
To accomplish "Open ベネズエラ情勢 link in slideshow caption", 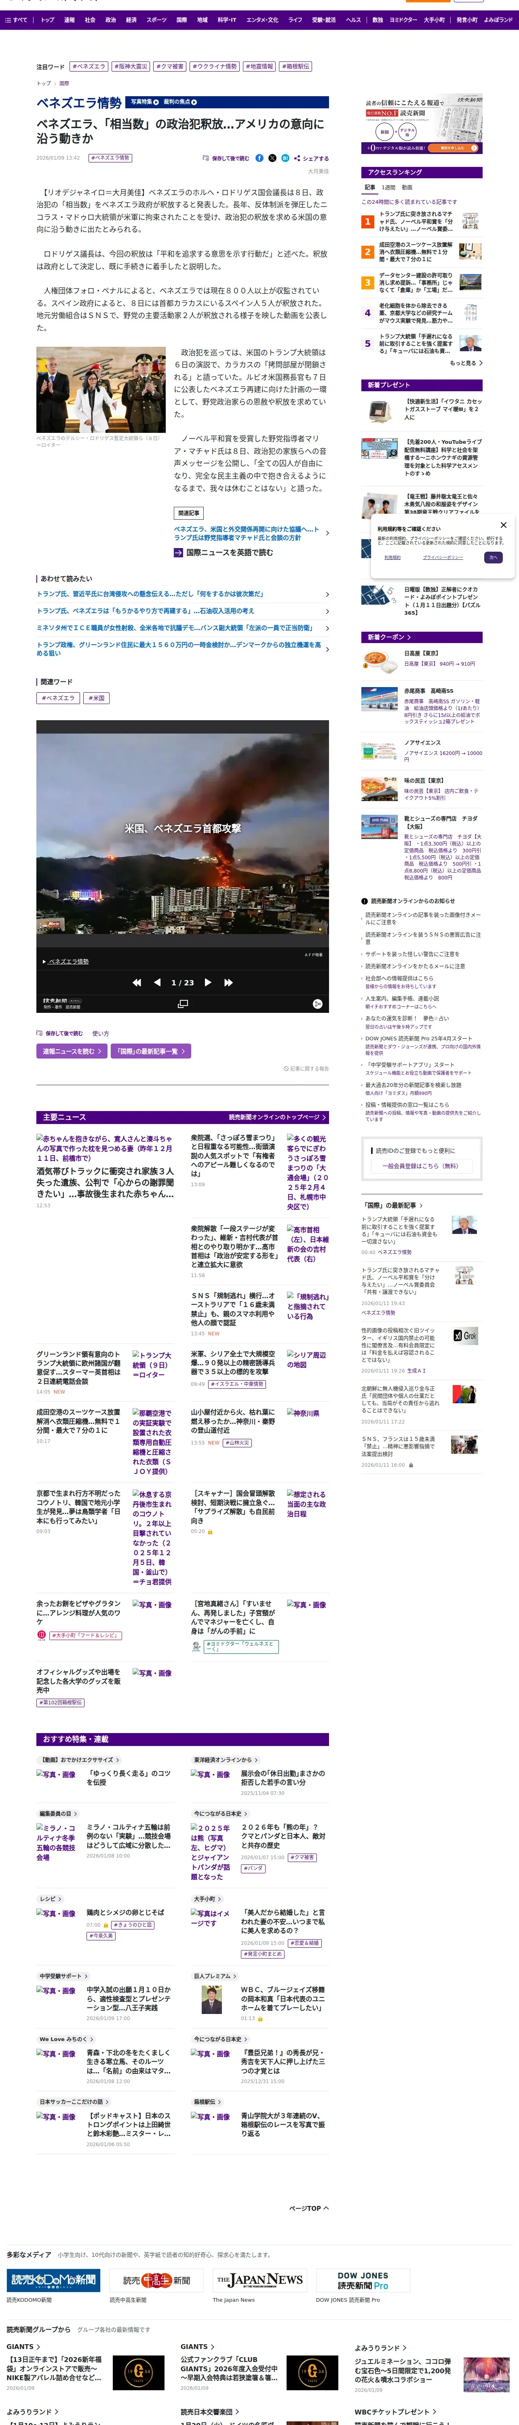I will click(68, 961).
